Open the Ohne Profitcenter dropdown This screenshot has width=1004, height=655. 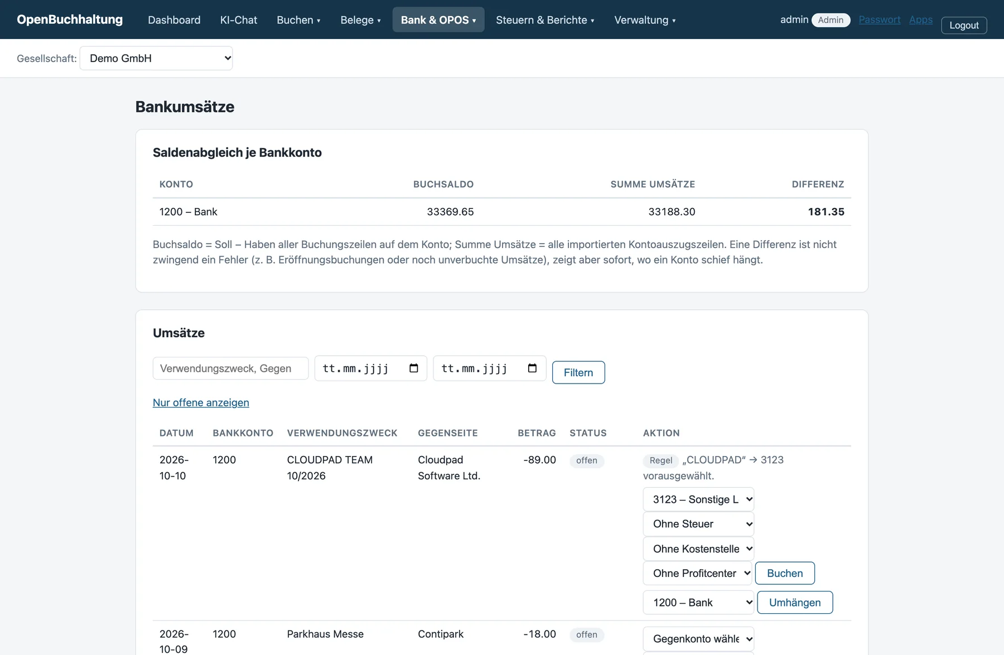coord(697,573)
